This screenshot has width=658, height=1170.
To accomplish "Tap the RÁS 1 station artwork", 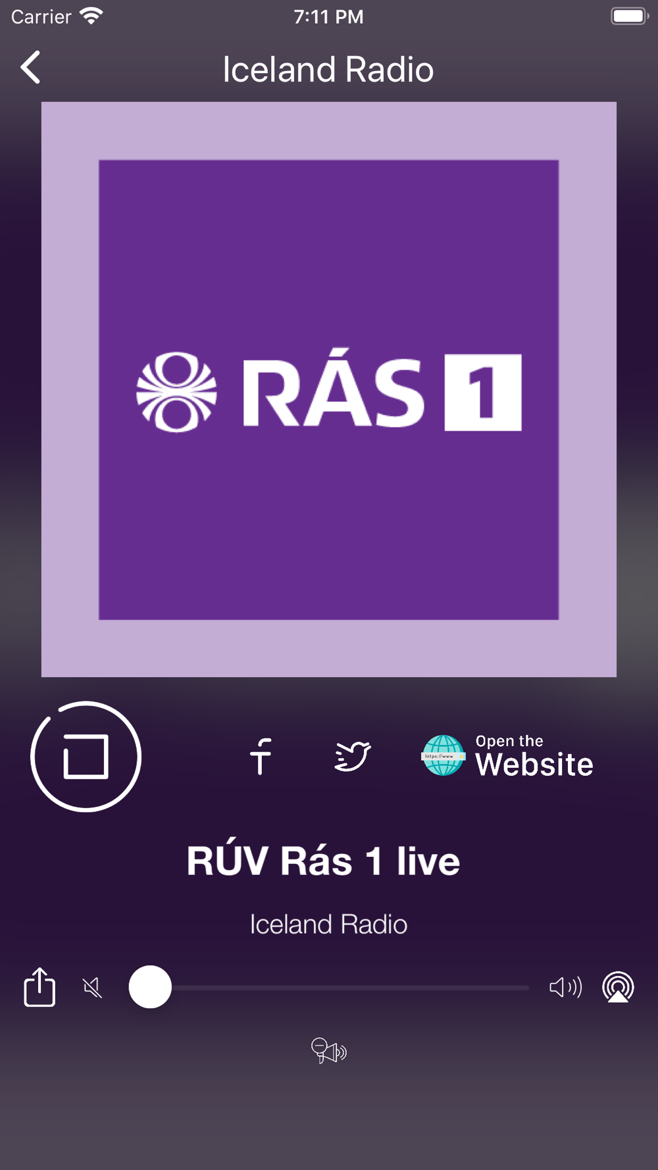I will pyautogui.click(x=329, y=390).
